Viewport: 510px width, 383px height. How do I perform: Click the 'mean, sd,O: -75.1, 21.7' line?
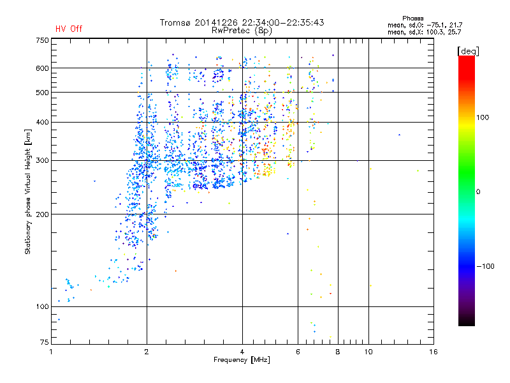[x=425, y=25]
